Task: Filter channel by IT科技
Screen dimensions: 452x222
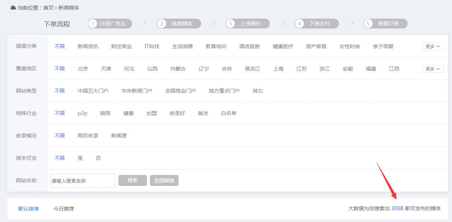Action: (x=152, y=46)
